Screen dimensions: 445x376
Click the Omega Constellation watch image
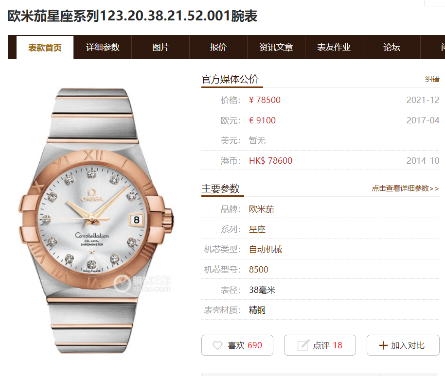pos(96,221)
